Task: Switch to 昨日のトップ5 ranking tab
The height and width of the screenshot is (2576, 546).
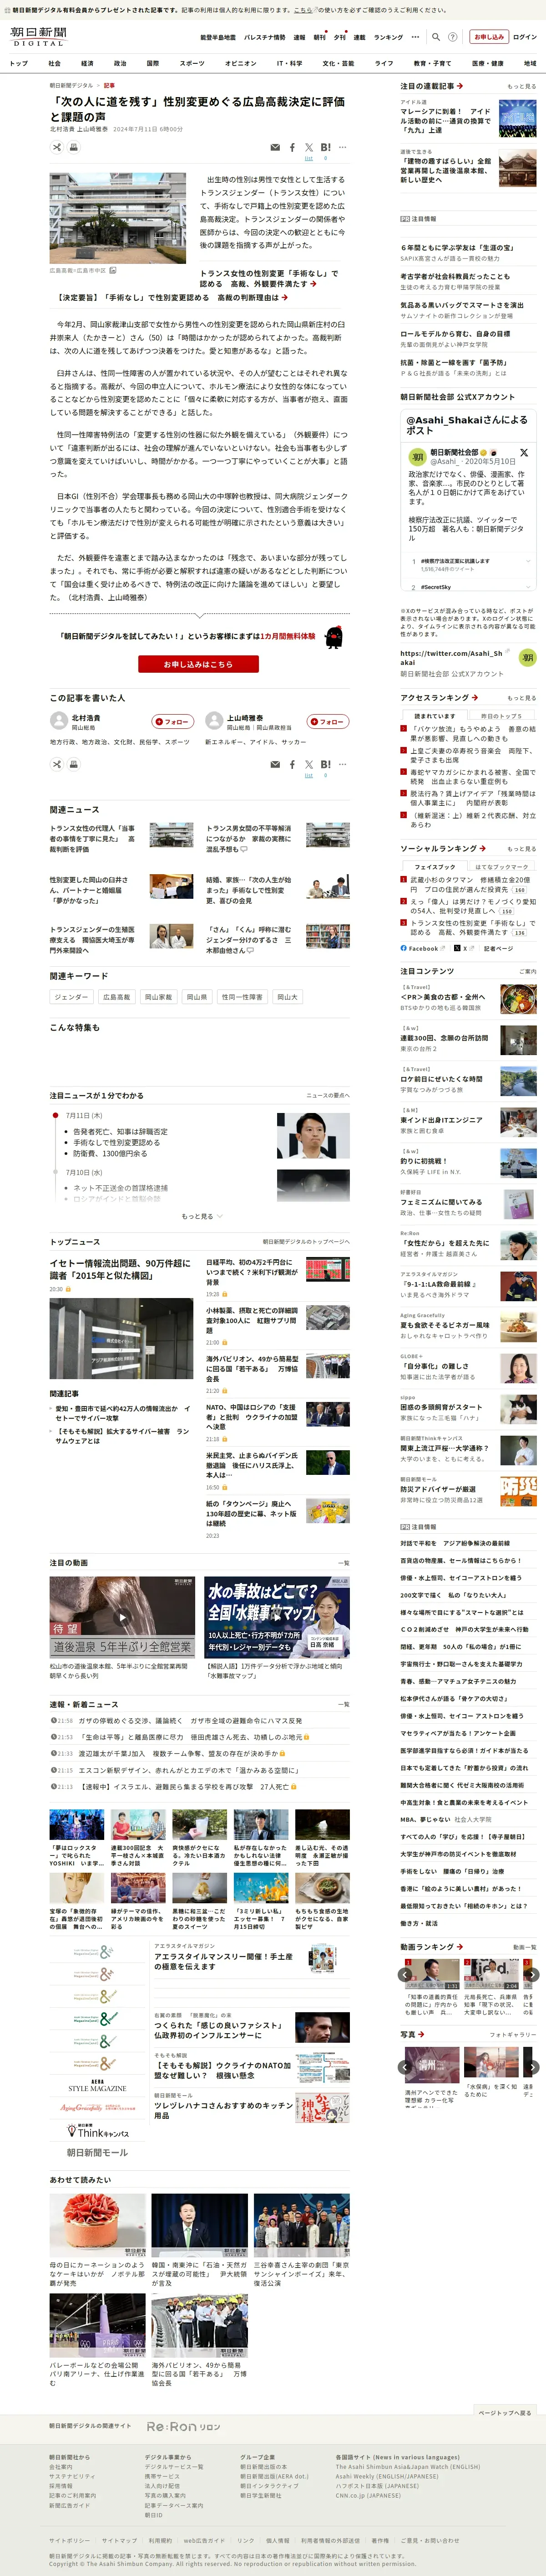Action: coord(501,716)
